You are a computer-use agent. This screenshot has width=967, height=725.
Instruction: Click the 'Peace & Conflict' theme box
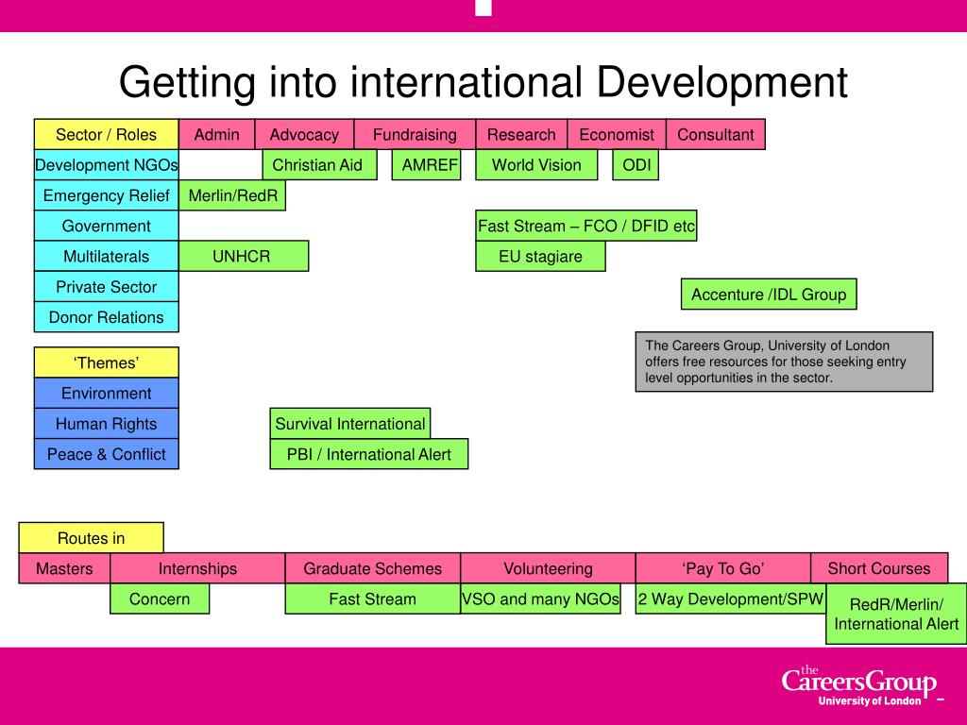106,454
